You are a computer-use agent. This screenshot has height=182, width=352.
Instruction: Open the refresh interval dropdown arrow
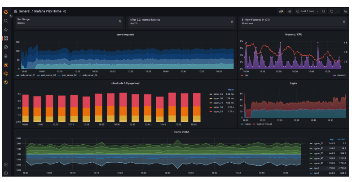pyautogui.click(x=338, y=11)
